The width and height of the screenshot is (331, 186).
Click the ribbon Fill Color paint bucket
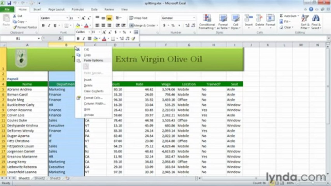click(x=77, y=25)
